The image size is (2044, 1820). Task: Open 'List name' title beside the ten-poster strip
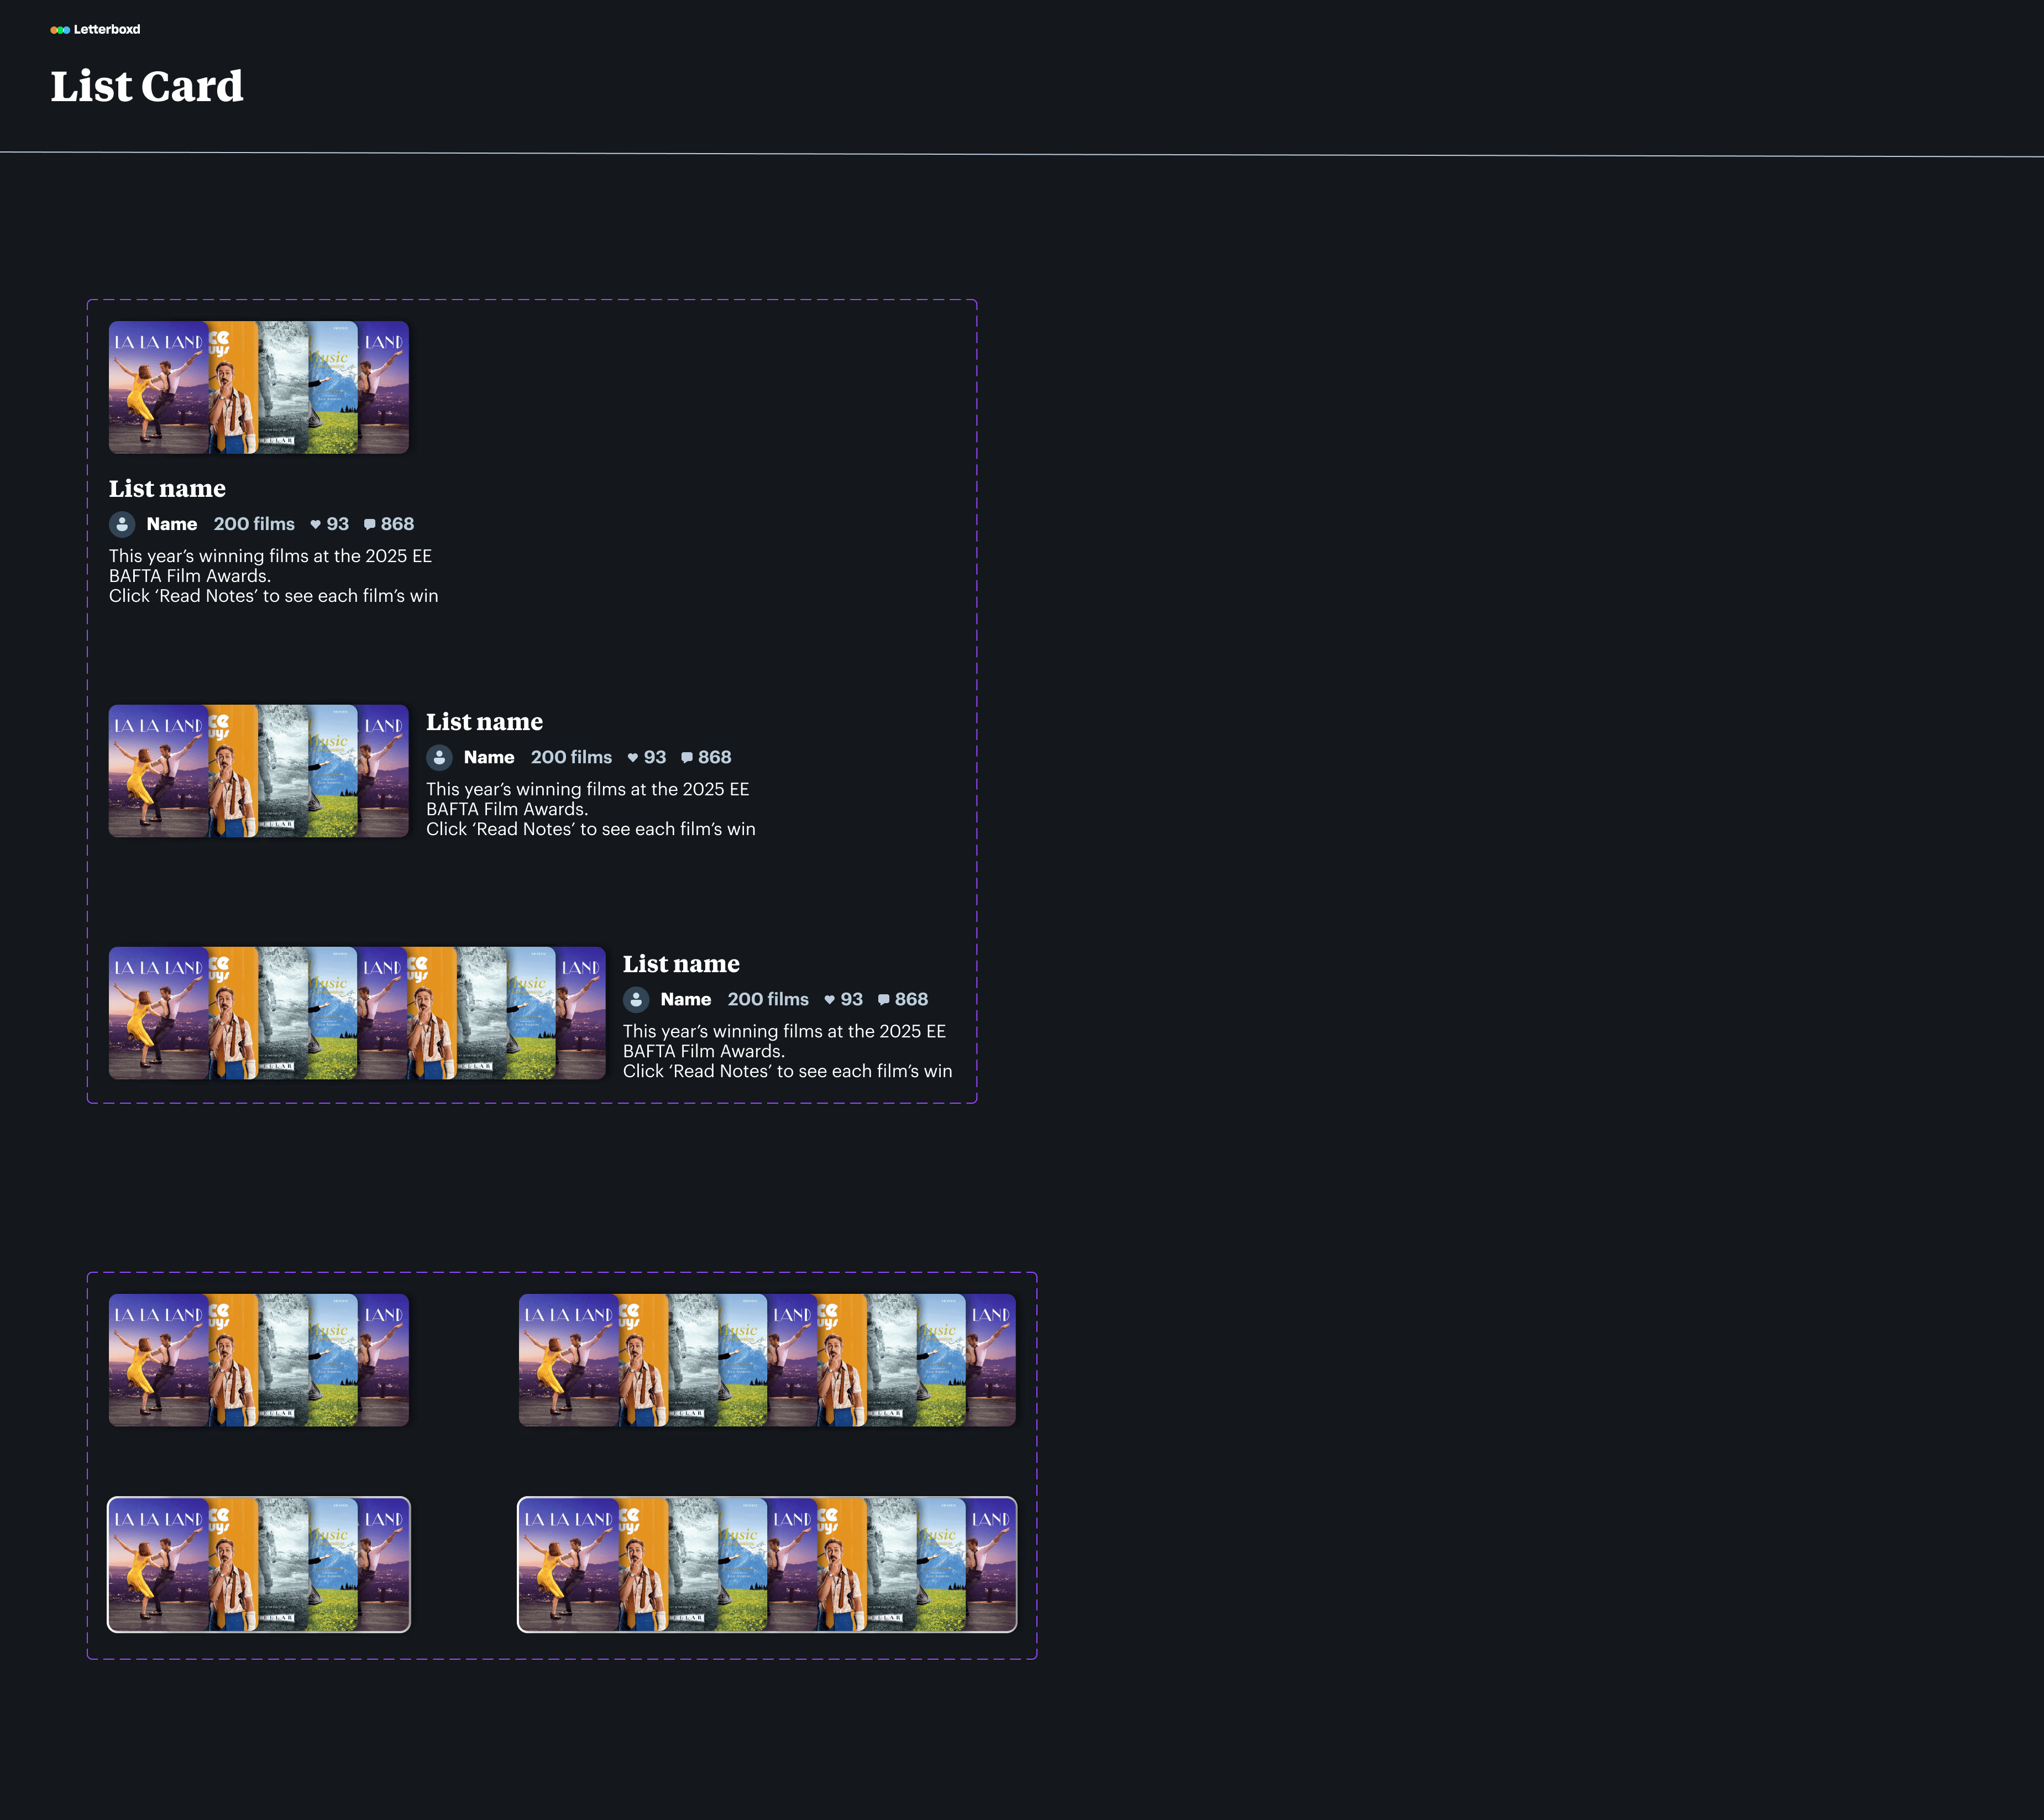click(x=681, y=963)
